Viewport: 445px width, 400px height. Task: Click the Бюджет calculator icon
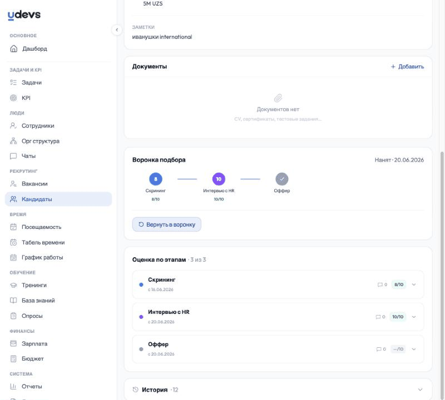[x=13, y=358]
